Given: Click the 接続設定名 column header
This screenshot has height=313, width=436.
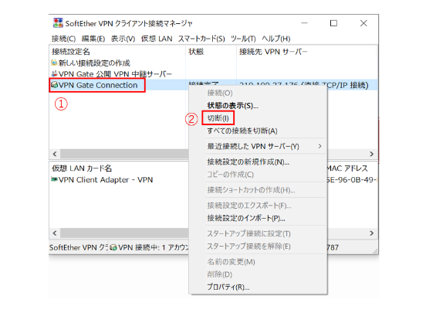Looking at the screenshot, I should tap(117, 52).
